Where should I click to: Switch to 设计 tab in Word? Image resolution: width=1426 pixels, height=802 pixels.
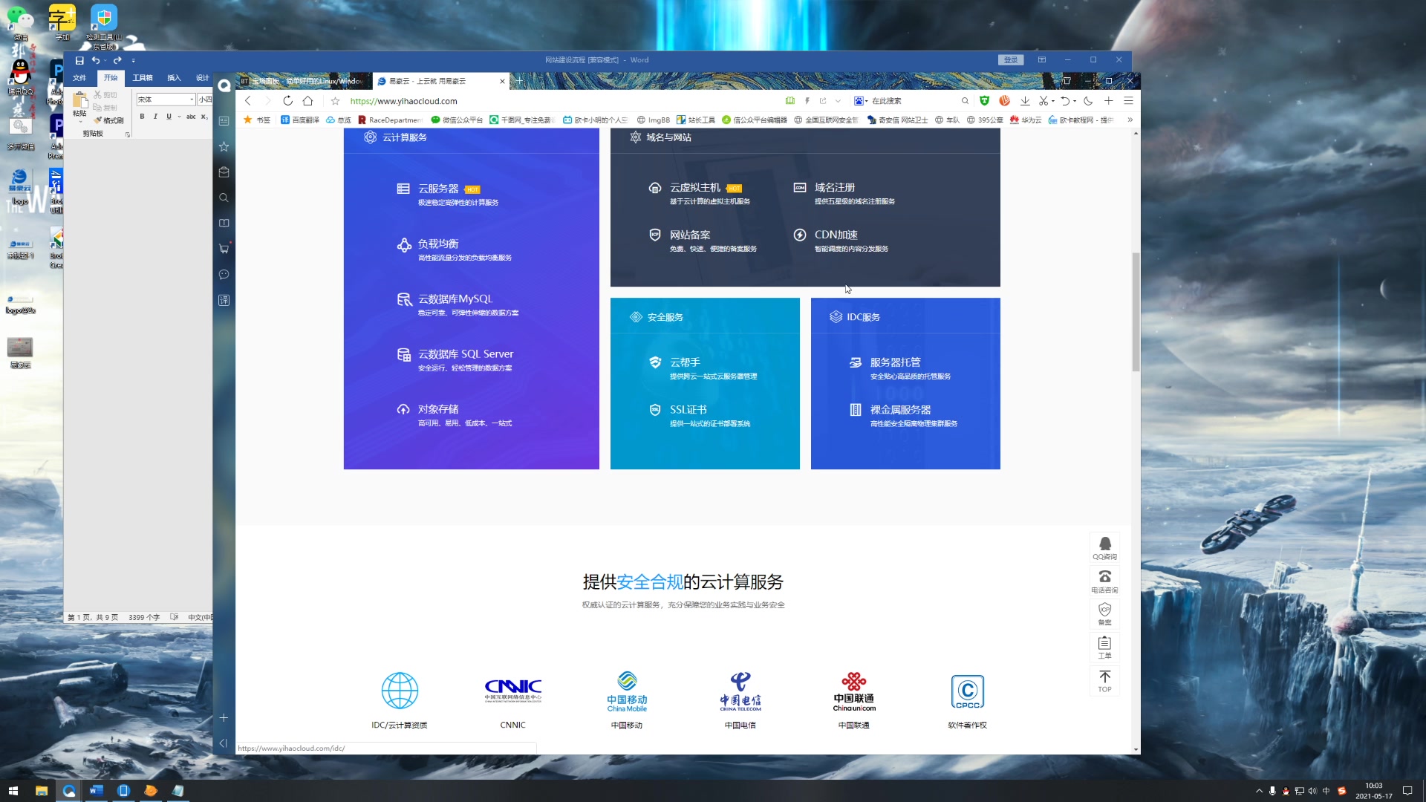[x=202, y=78]
